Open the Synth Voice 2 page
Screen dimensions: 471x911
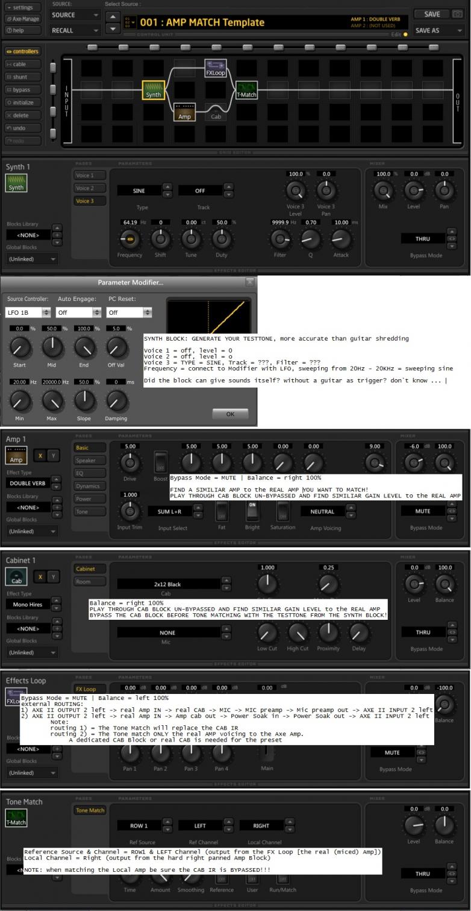tap(89, 188)
